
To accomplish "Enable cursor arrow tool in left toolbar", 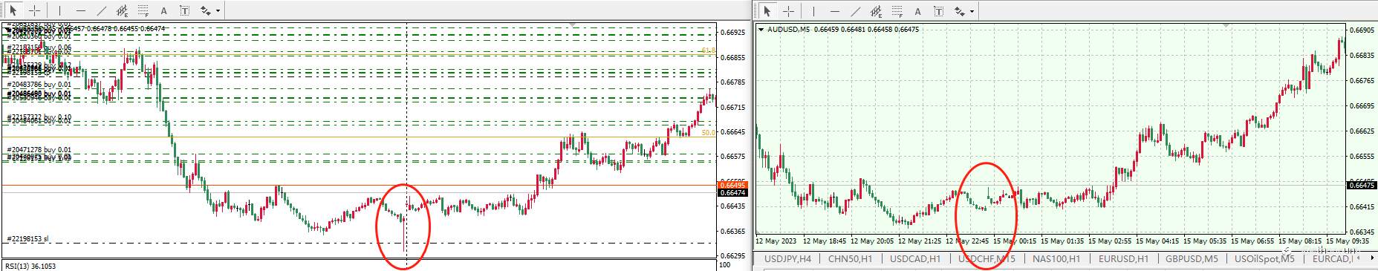I will 13,10.
